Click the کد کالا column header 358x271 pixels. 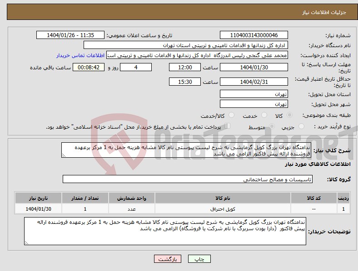click(x=314, y=198)
